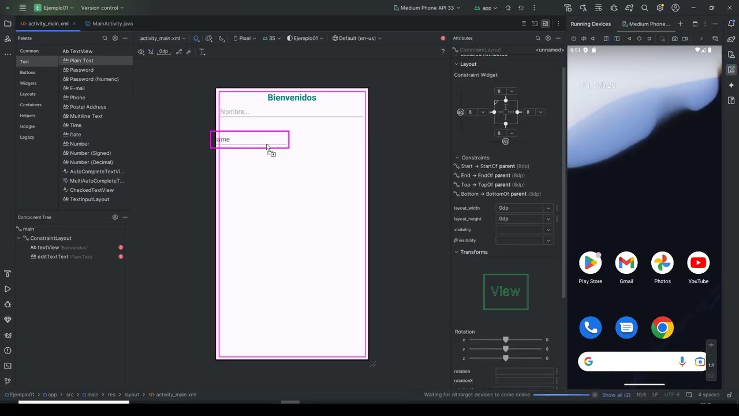Open Guidelines tool in design toolbar
Screen dimensions: 739x416
click(202, 51)
